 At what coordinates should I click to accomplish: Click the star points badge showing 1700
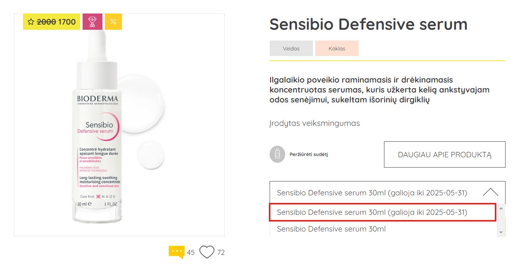coord(52,22)
